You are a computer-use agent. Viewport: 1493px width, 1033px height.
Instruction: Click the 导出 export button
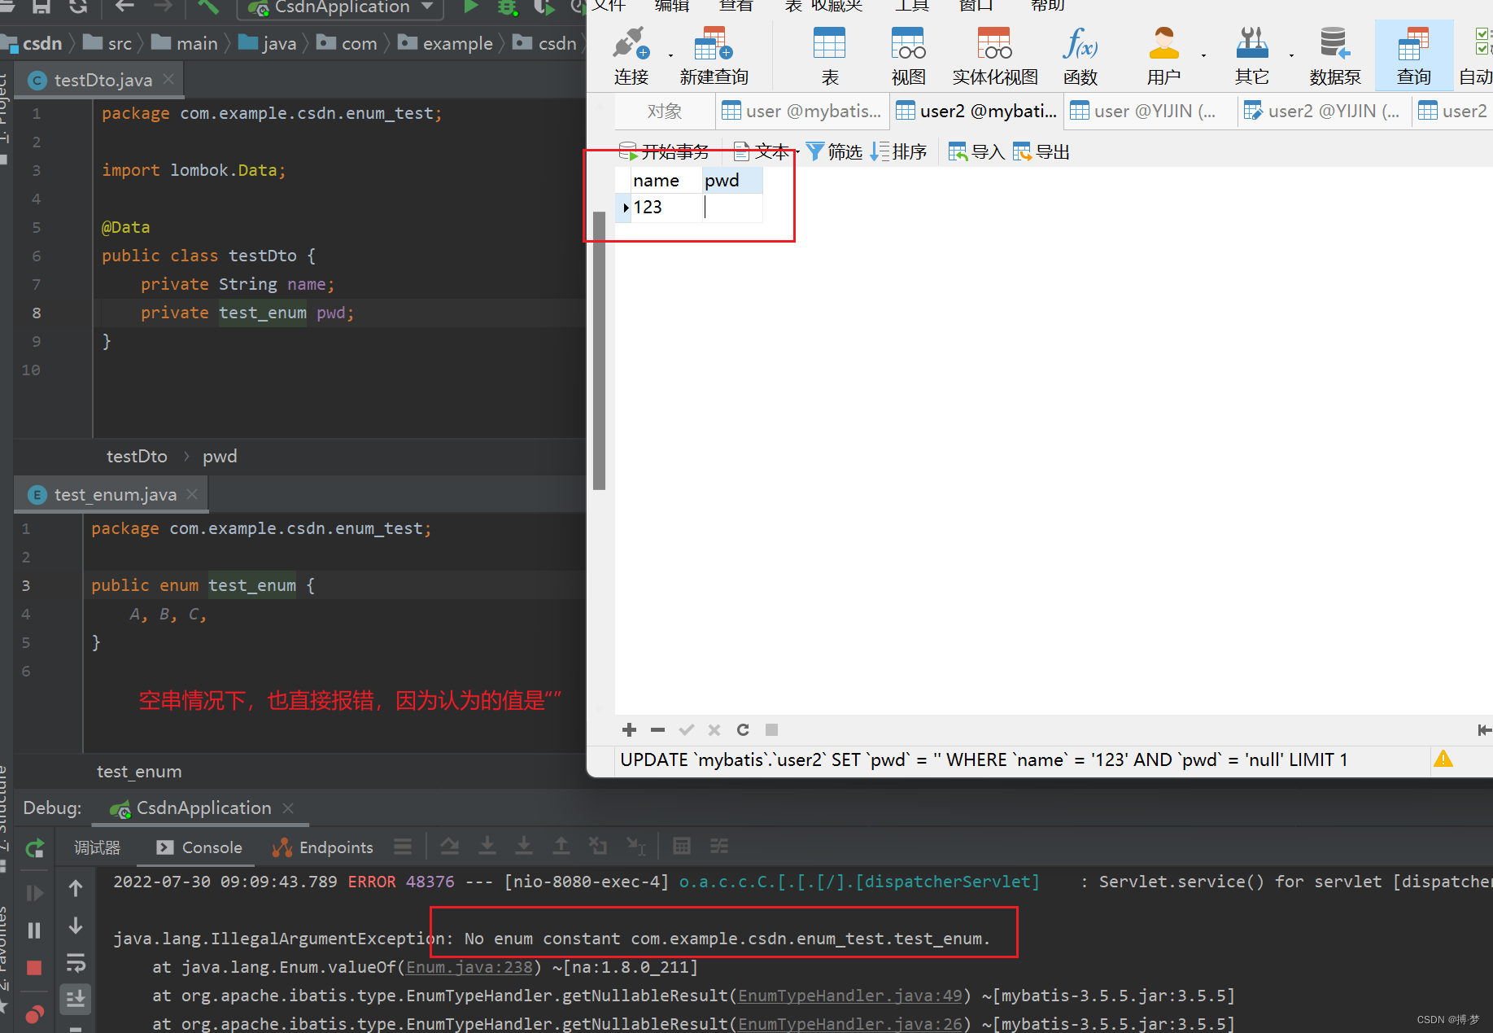tap(1041, 151)
